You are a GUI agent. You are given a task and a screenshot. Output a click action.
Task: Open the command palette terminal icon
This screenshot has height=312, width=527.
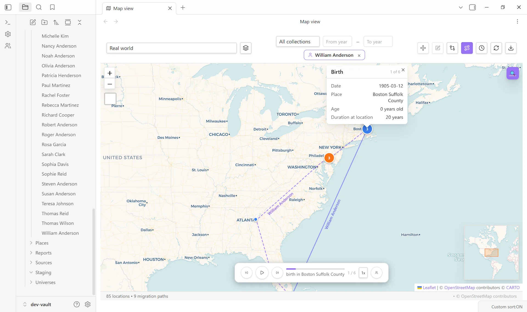[x=8, y=22]
